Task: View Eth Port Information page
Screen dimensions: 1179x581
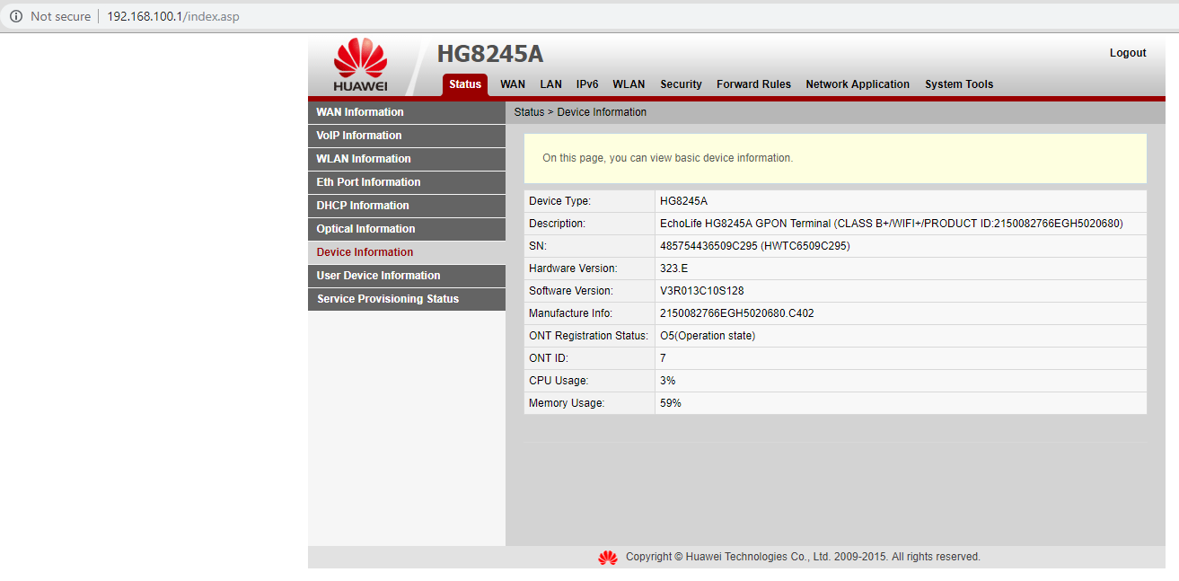Action: [407, 182]
